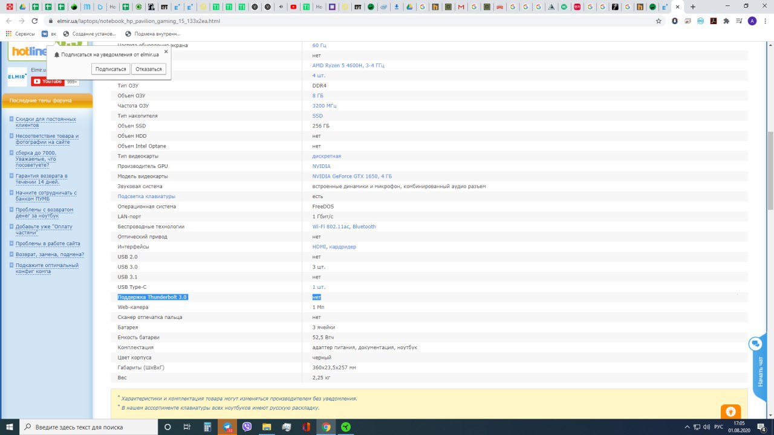Image resolution: width=774 pixels, height=435 pixels.
Task: Open Microsoft Office icon on taskbar
Action: tap(306, 427)
